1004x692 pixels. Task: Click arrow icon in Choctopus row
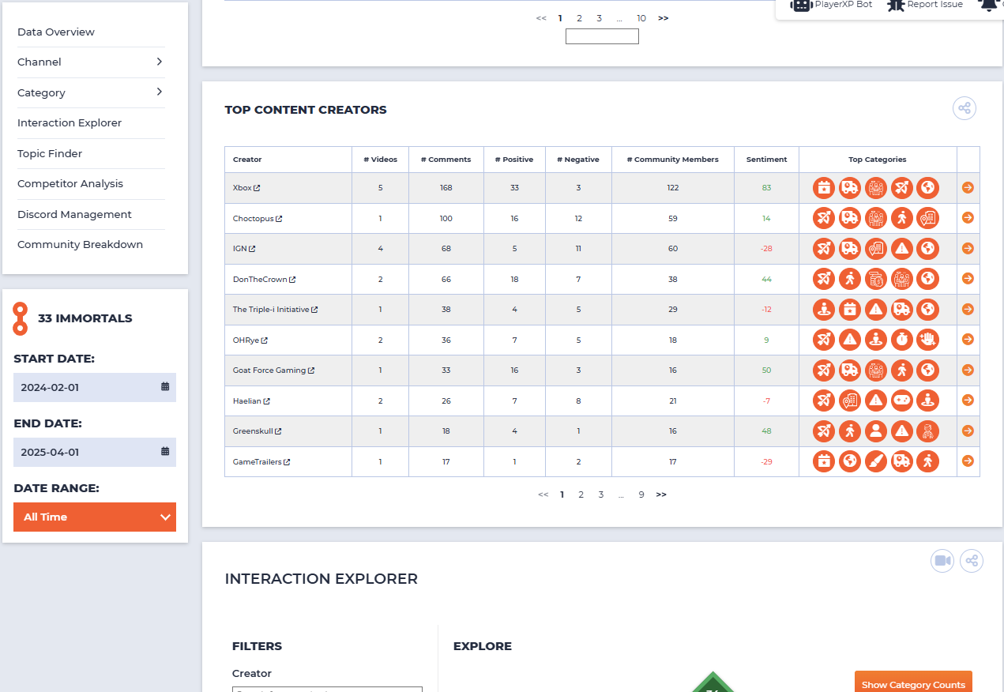(968, 218)
